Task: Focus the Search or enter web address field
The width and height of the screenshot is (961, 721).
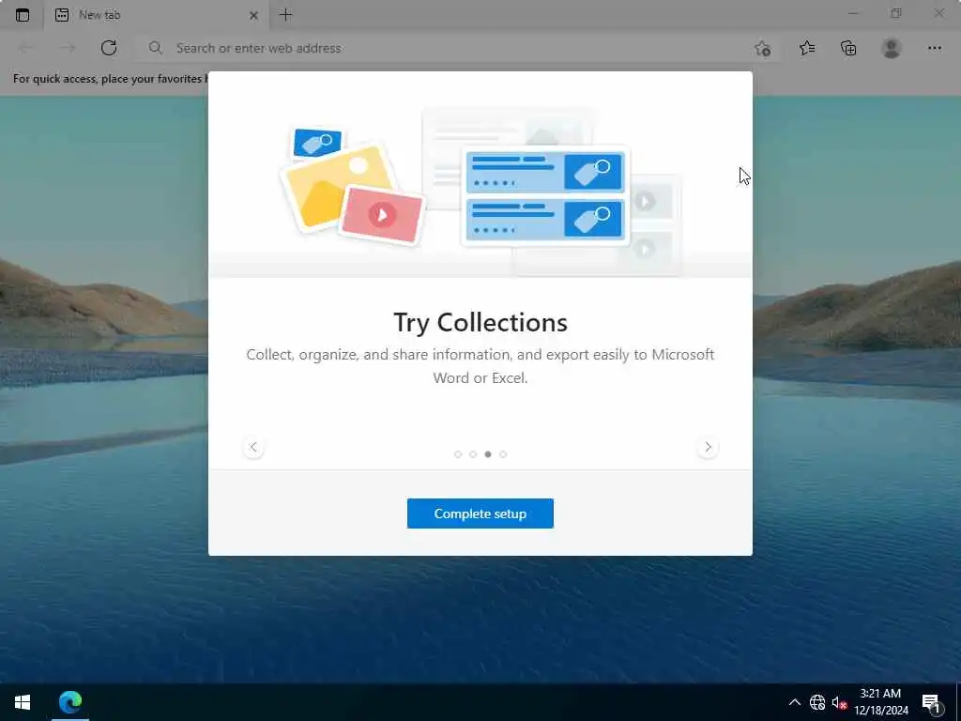Action: 457,48
